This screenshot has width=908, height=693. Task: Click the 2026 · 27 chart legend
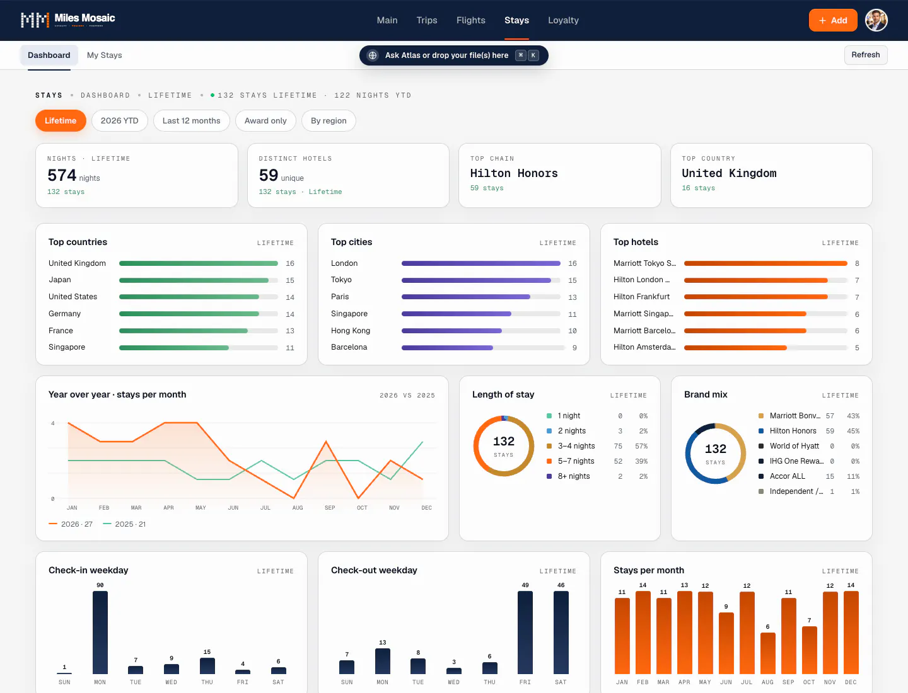[71, 524]
